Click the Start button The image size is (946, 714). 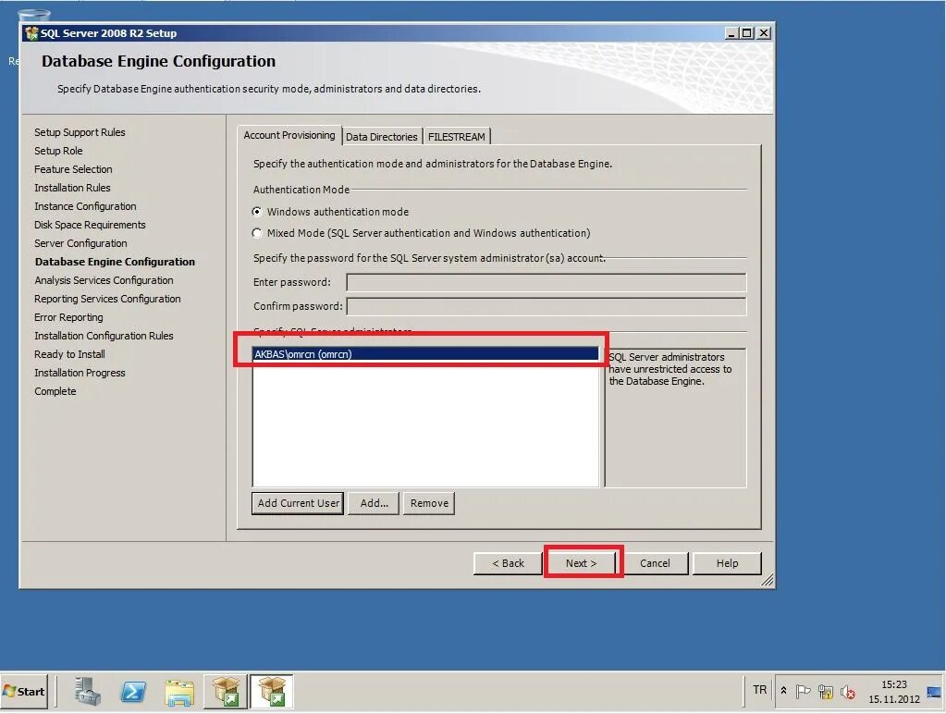(x=24, y=692)
